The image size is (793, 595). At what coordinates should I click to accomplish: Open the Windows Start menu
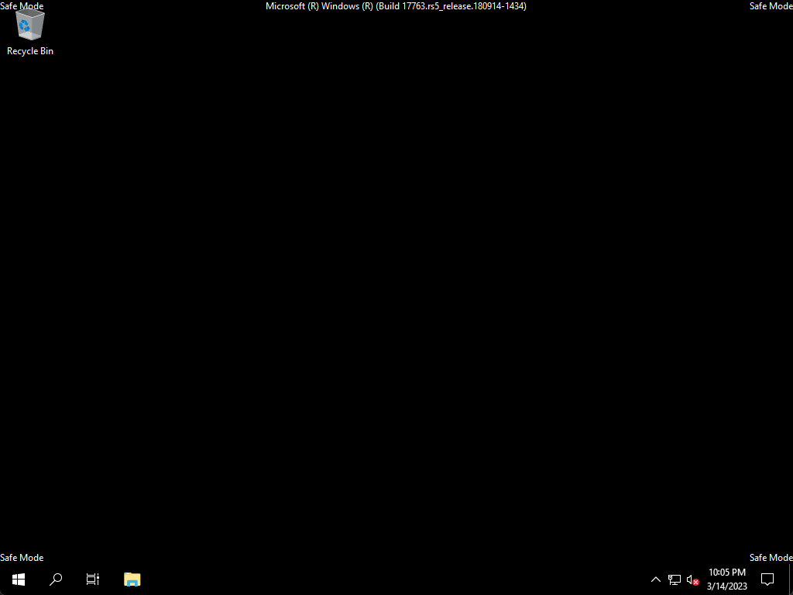[19, 580]
